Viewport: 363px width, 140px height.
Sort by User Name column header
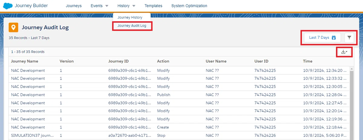(216, 61)
